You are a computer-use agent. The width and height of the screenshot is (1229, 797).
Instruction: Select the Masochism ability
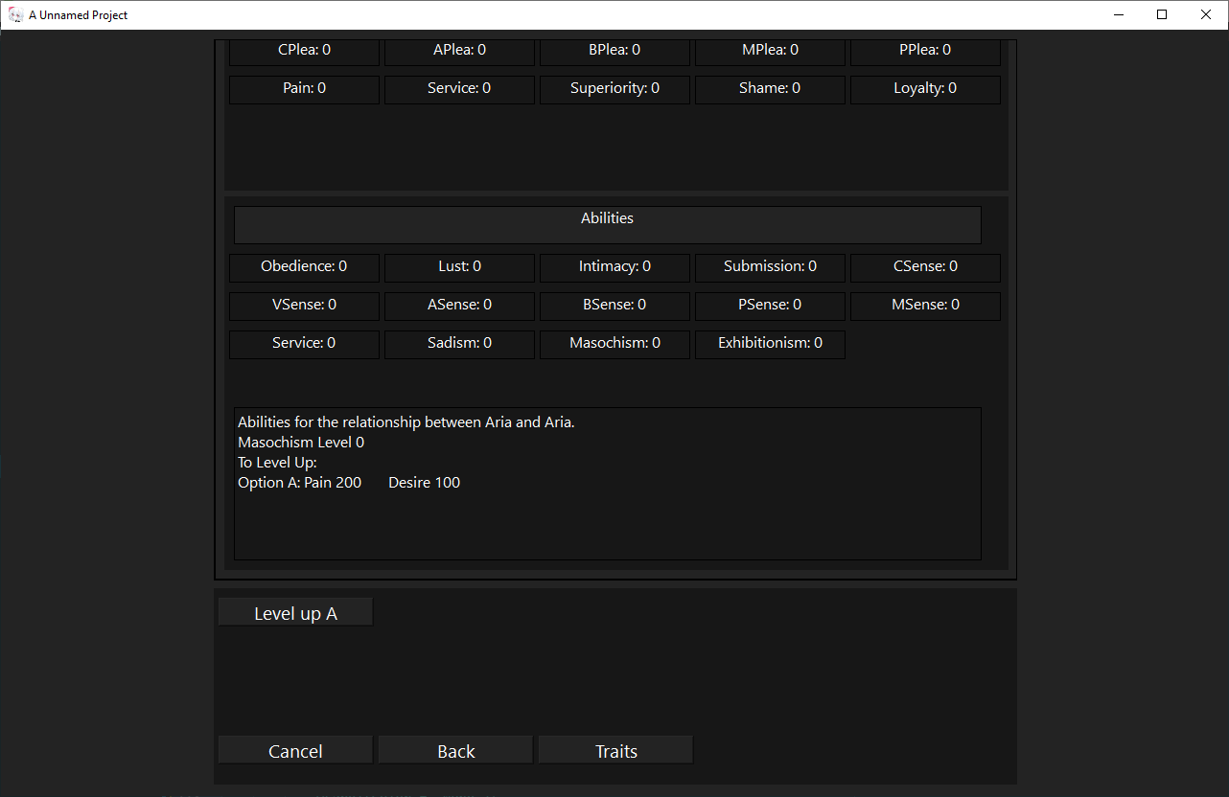pos(614,344)
